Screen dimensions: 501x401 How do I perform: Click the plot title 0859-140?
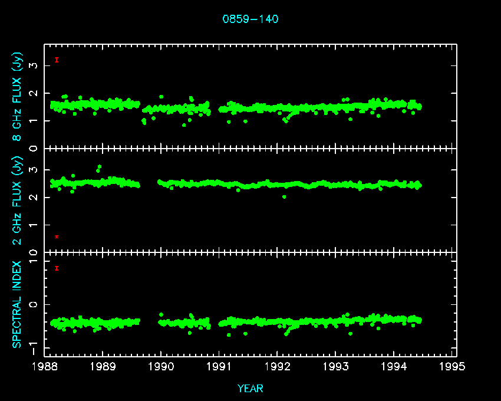[250, 19]
